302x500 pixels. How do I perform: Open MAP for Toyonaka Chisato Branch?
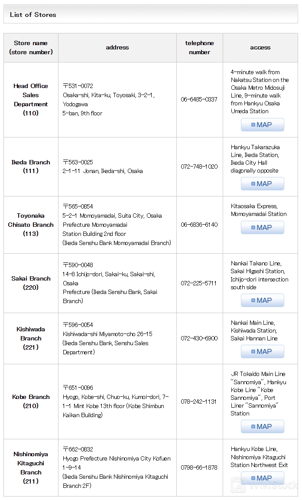pos(262,228)
